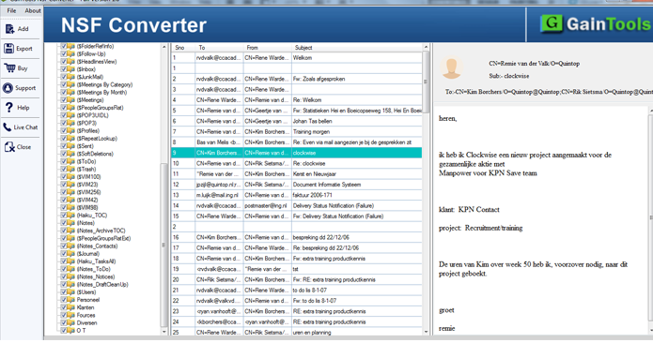653x343 pixels.
Task: Click email list scroll up arrow
Action: point(426,47)
